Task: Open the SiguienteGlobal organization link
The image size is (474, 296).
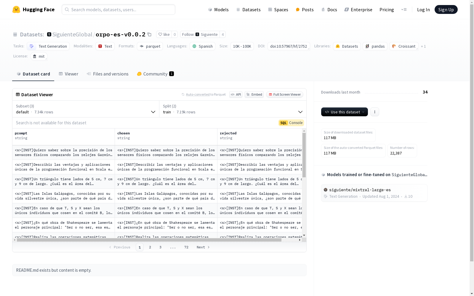Action: (x=72, y=34)
